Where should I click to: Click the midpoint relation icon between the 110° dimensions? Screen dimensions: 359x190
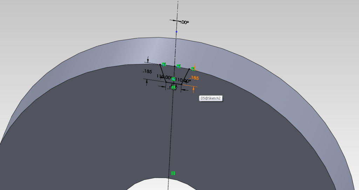(173, 79)
